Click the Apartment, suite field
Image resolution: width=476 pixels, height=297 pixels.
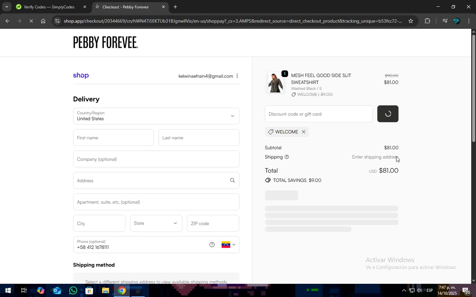(x=156, y=202)
